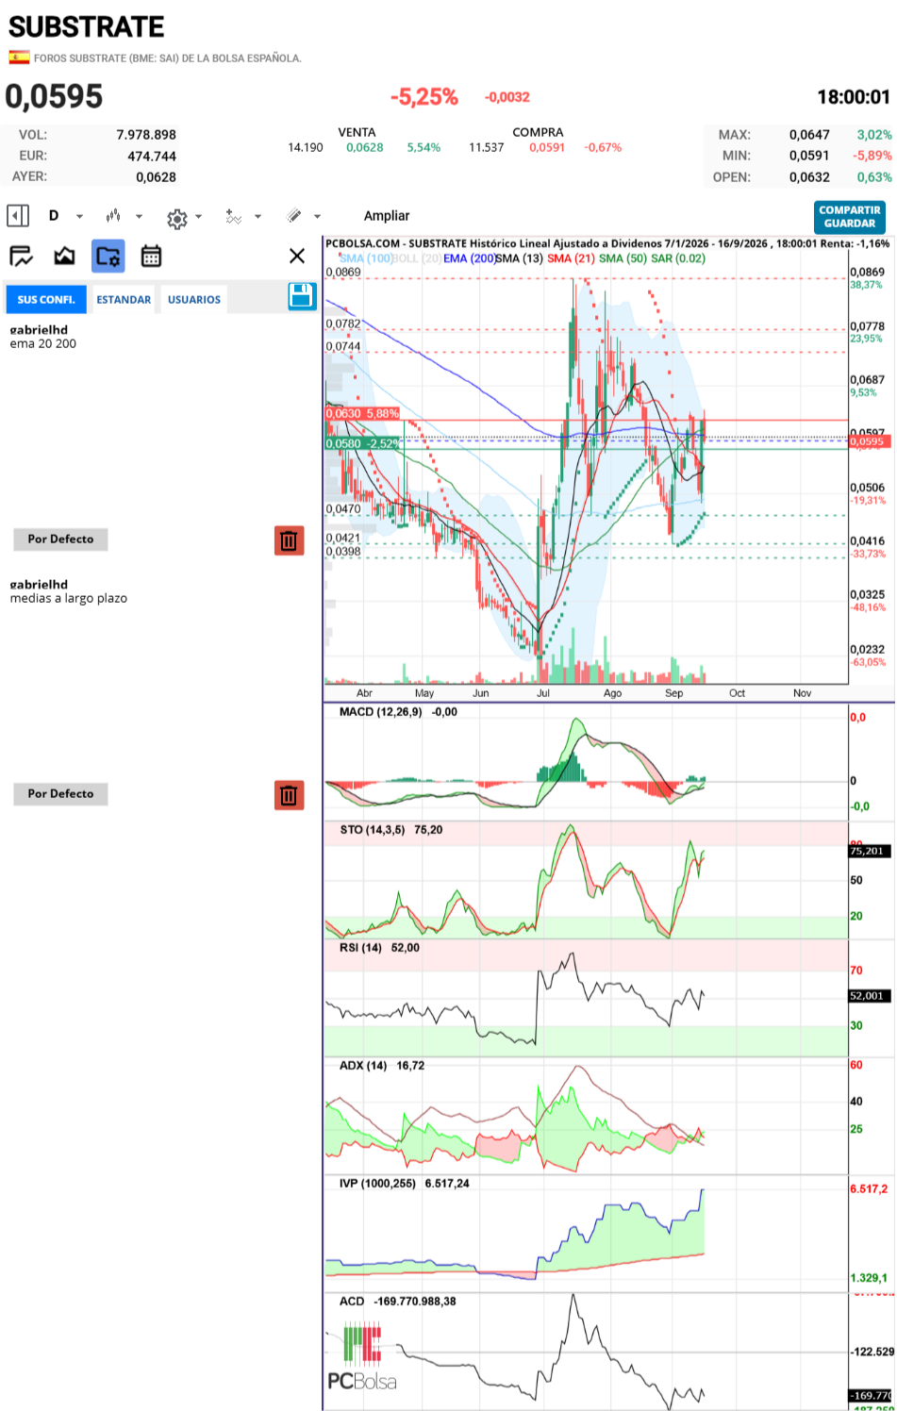This screenshot has height=1411, width=897.
Task: Click the ADX (14) indicator label
Action: coord(363,1066)
